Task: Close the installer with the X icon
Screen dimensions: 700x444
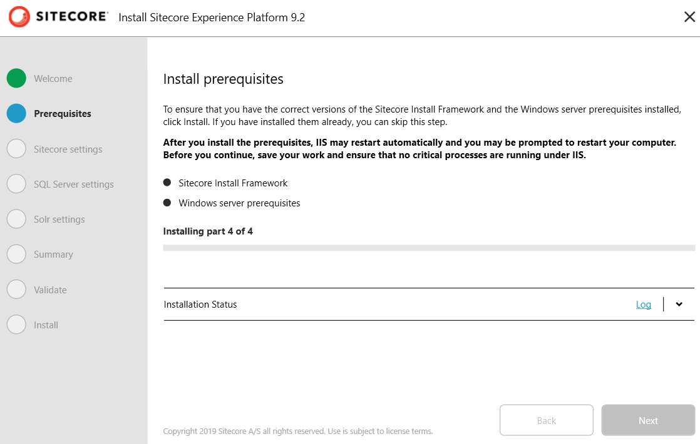Action: point(689,17)
